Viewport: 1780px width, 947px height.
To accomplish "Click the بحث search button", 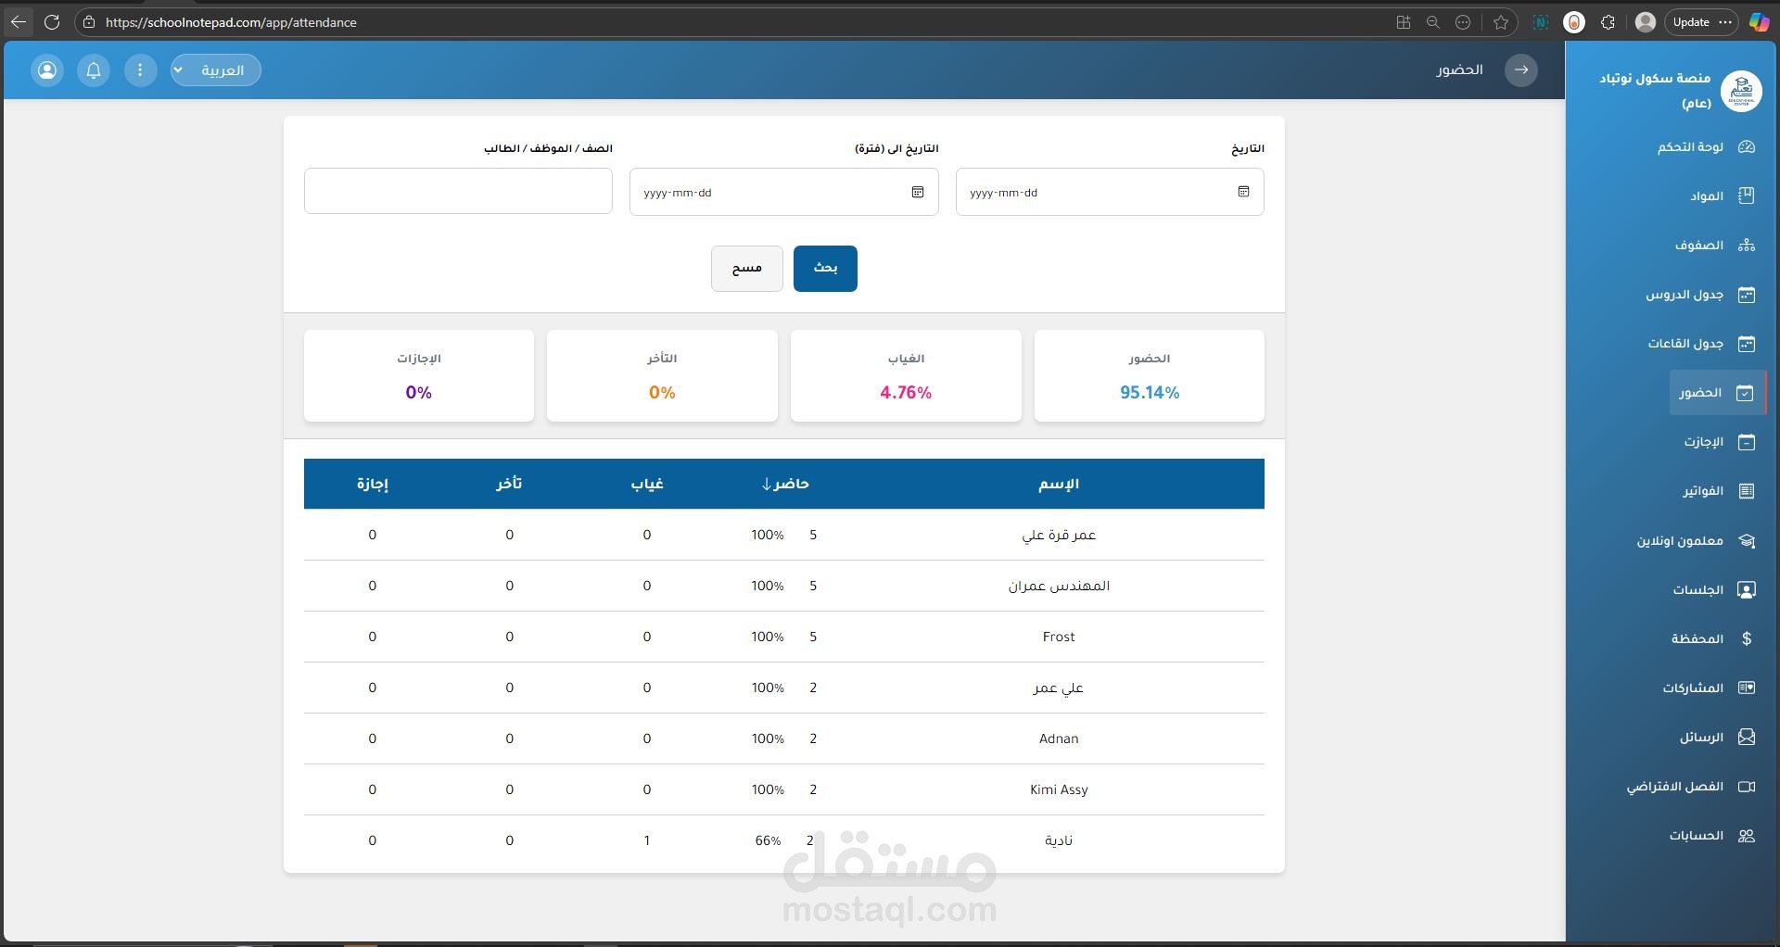I will click(x=825, y=269).
